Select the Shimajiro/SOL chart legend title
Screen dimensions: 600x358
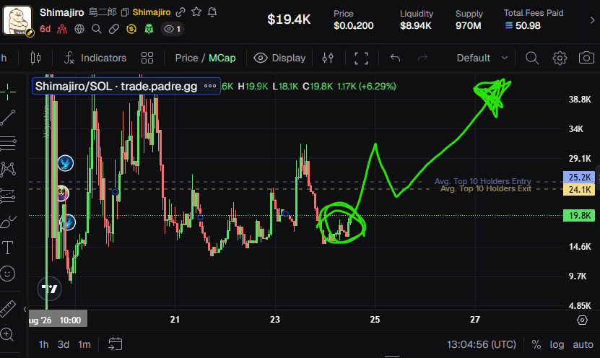116,86
